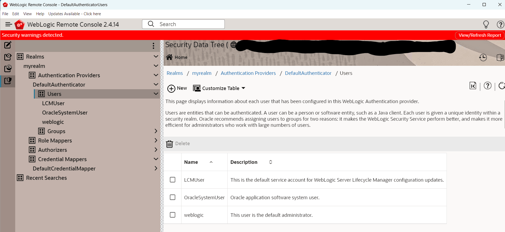The width and height of the screenshot is (505, 232).
Task: Open the navigation tree kebab menu
Action: (153, 46)
